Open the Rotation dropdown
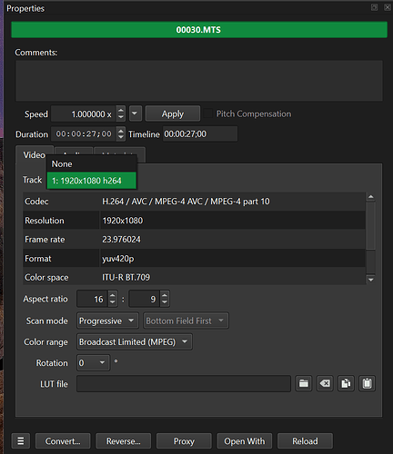The height and width of the screenshot is (454, 393). 93,362
